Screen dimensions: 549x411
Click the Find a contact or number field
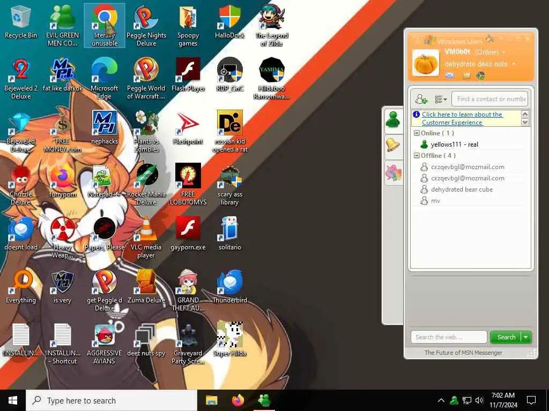[489, 99]
